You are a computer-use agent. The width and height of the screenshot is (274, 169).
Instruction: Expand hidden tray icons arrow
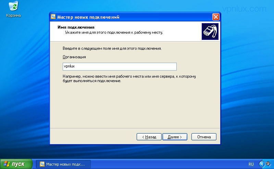coord(262,164)
